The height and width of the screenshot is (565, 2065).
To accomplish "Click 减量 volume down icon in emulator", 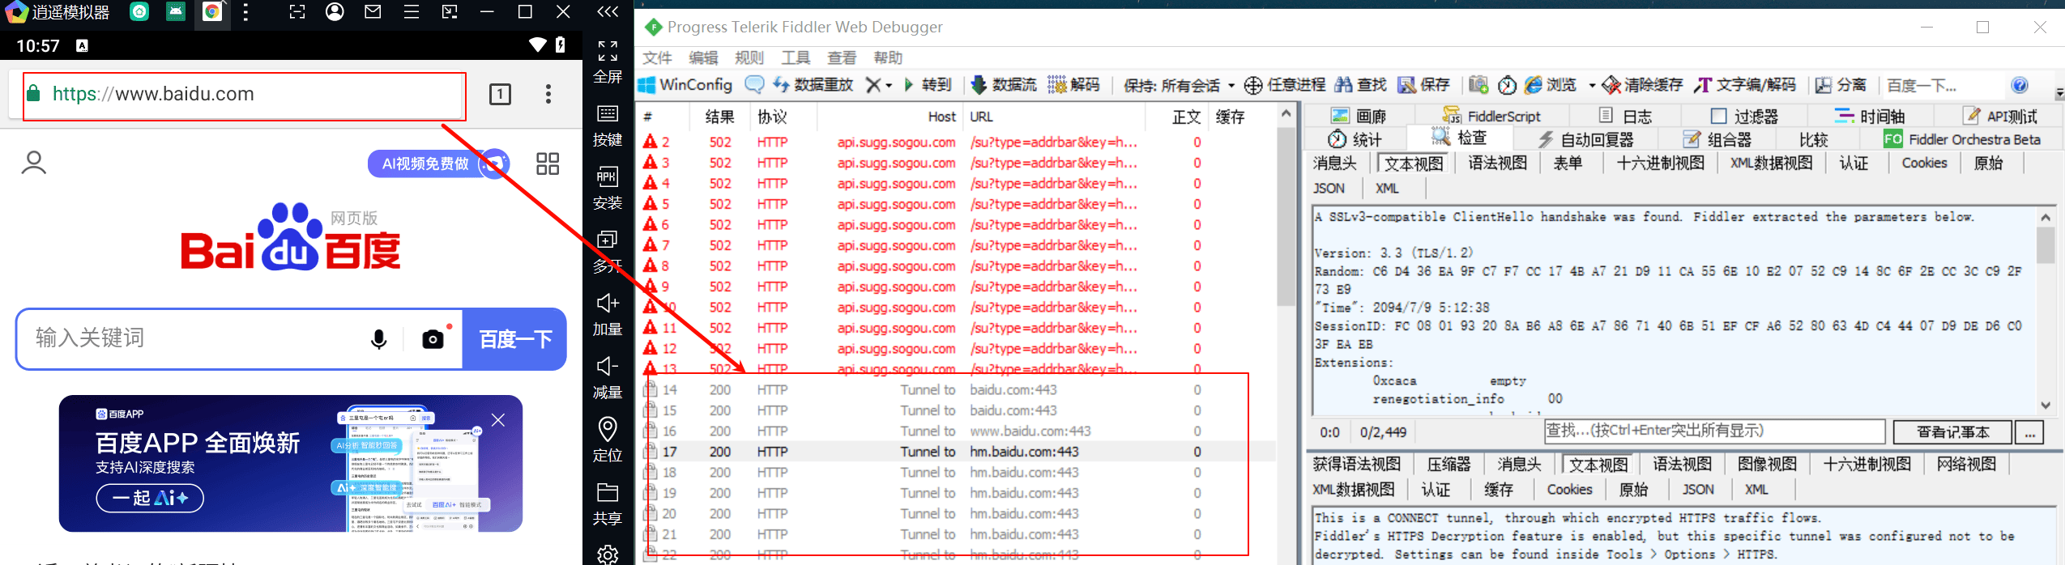I will (608, 366).
